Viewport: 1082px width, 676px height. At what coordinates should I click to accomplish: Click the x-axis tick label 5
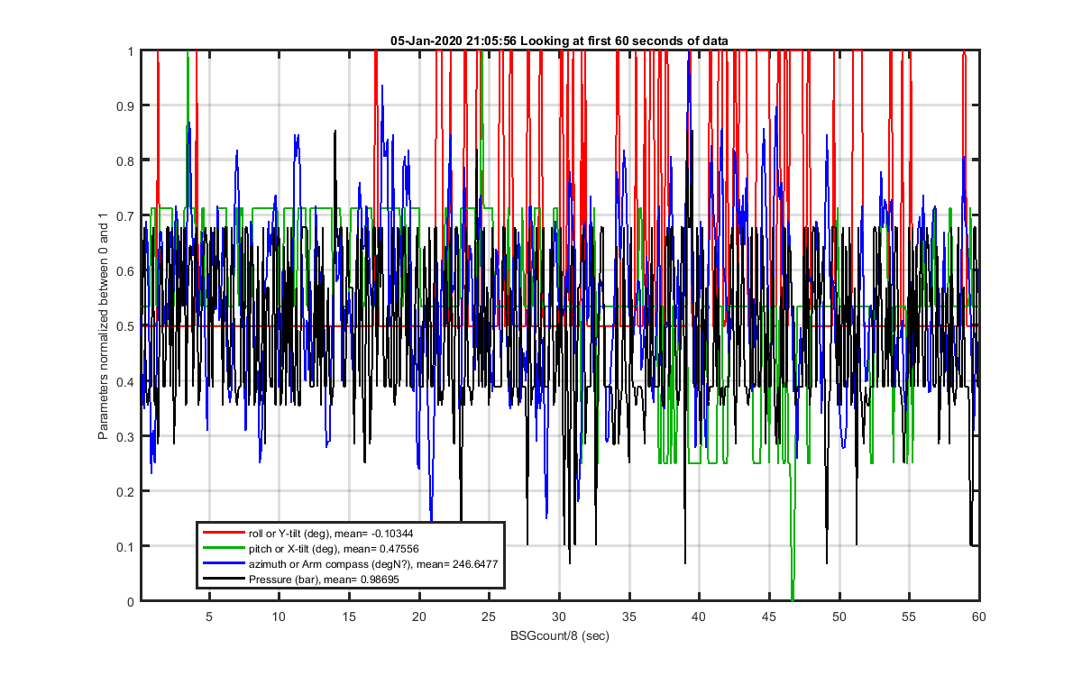click(x=209, y=617)
